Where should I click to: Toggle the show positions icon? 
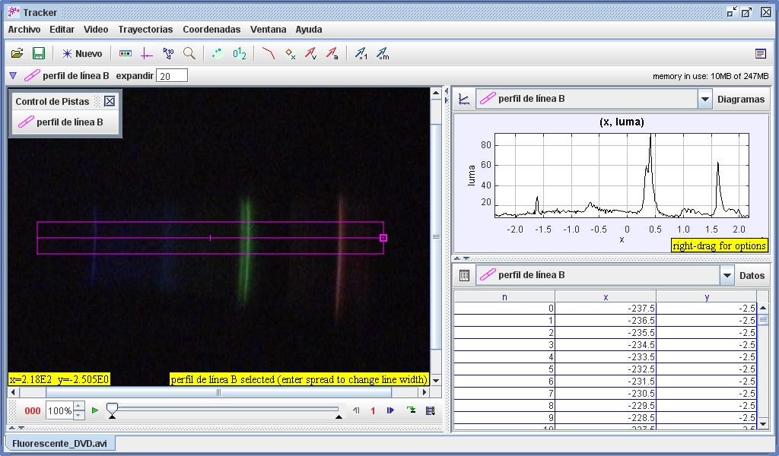point(290,54)
